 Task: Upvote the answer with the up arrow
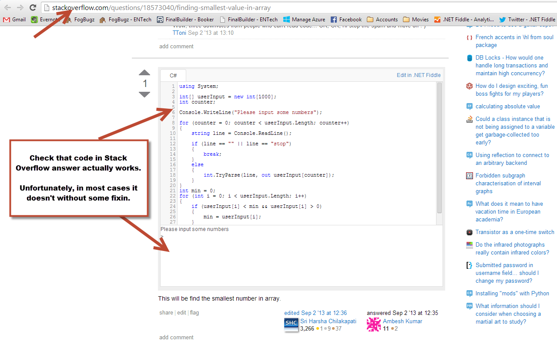click(x=144, y=73)
